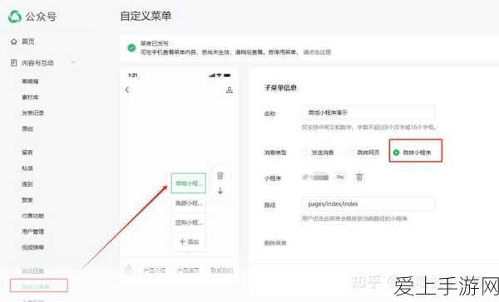Image resolution: width=499 pixels, height=302 pixels.
Task: Open 原创 in the sidebar
Action: pos(27,129)
